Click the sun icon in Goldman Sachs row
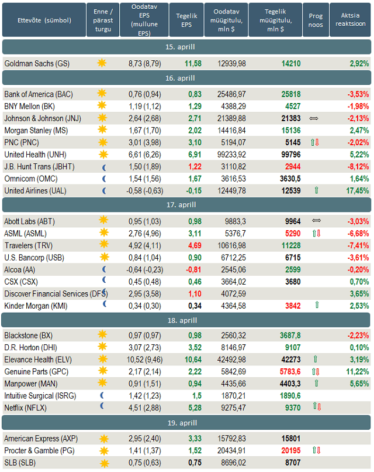 [x=102, y=63]
